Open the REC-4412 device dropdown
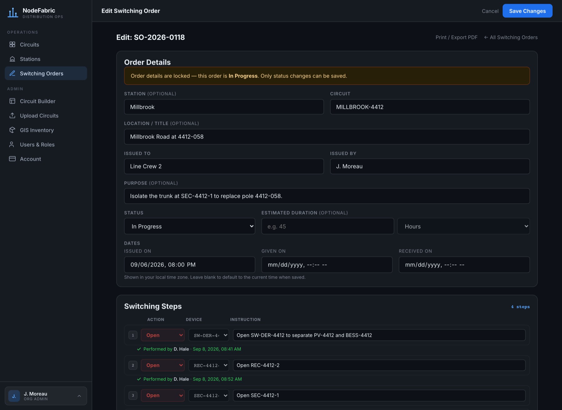 tap(209, 365)
